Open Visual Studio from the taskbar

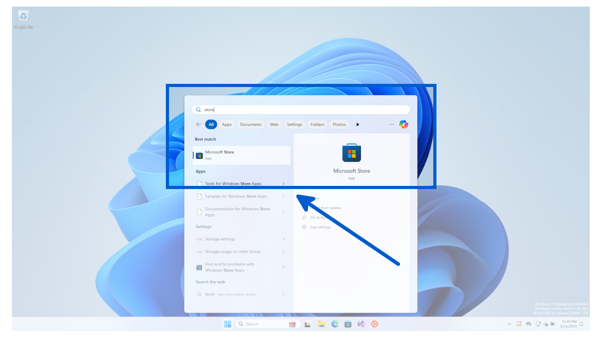361,324
